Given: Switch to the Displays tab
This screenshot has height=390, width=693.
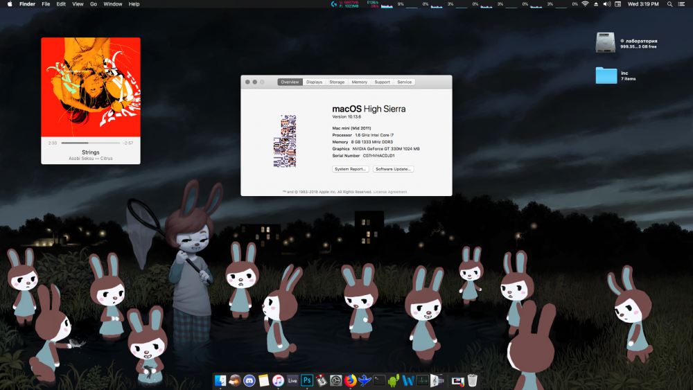Looking at the screenshot, I should point(314,82).
